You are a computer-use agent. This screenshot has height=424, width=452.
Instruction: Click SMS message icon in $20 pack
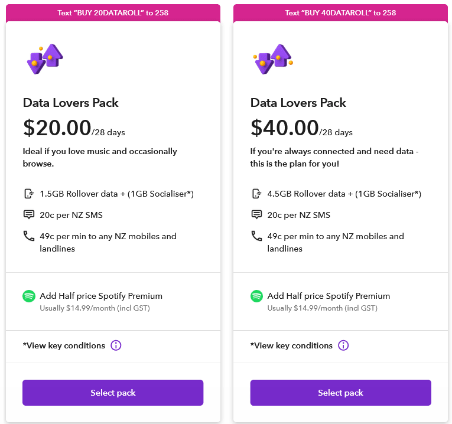[x=28, y=215]
